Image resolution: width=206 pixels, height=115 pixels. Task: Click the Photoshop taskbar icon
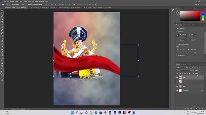(110, 112)
